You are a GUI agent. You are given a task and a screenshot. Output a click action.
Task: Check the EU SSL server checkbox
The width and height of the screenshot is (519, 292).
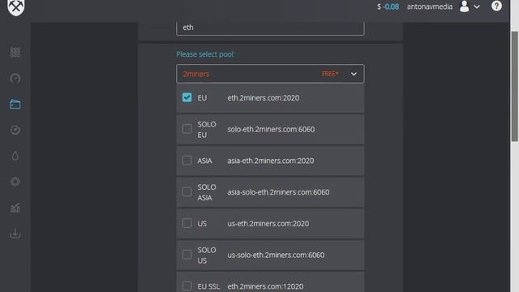tap(187, 286)
